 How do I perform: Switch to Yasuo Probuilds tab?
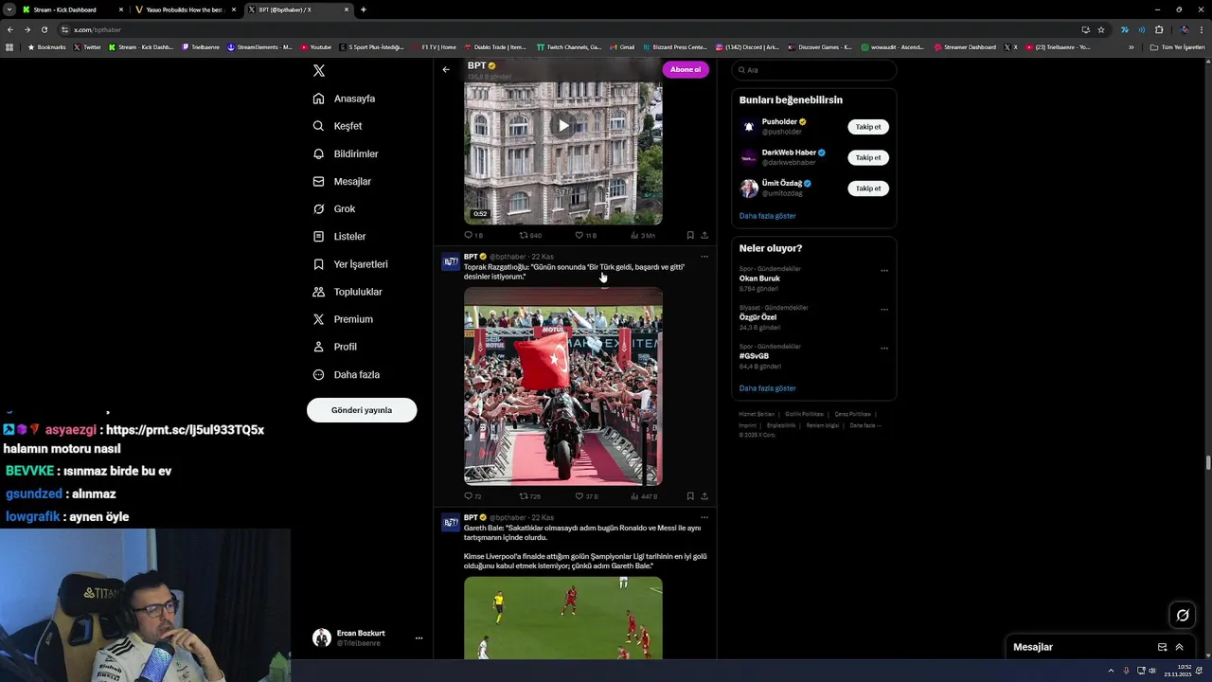[x=185, y=9]
